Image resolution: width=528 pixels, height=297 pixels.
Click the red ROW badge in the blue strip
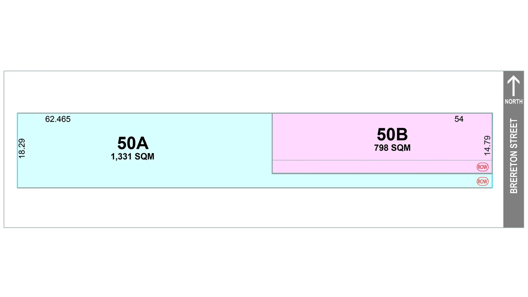pyautogui.click(x=482, y=182)
